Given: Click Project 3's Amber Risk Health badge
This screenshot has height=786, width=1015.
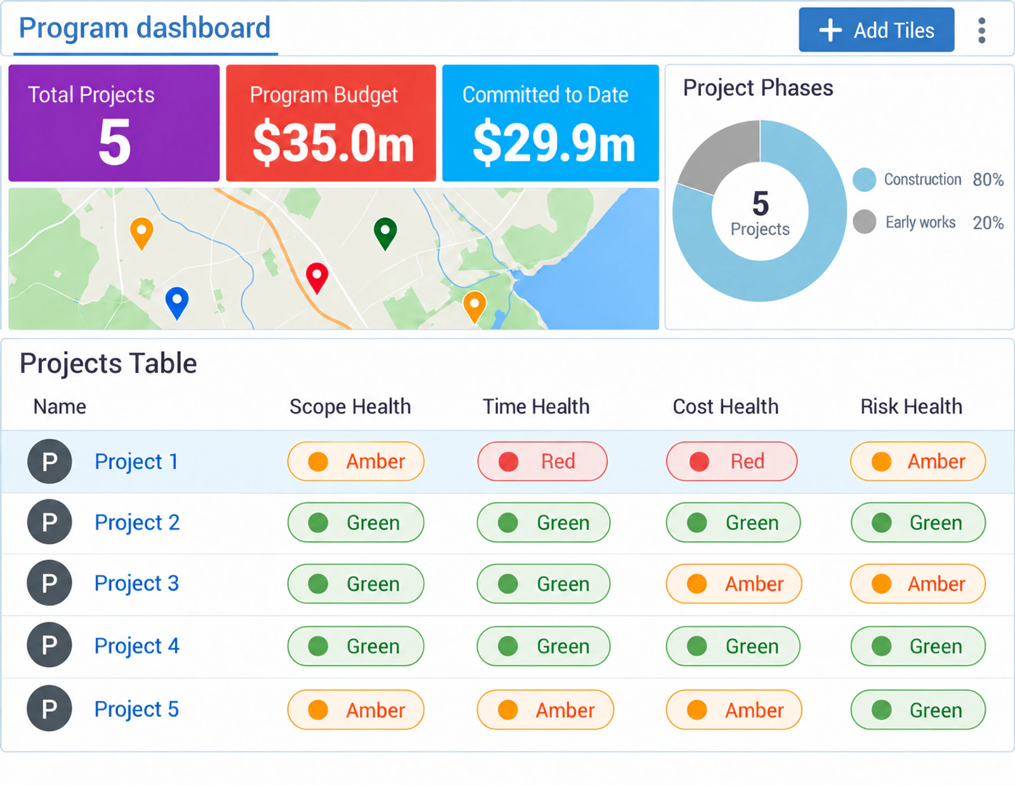Looking at the screenshot, I should pyautogui.click(x=918, y=584).
